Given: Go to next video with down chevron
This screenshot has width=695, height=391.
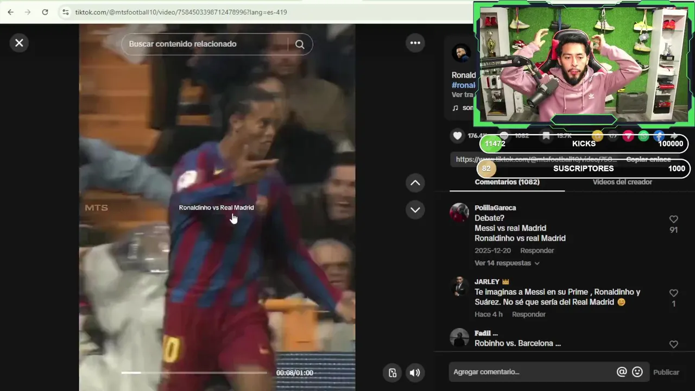Looking at the screenshot, I should [x=415, y=210].
